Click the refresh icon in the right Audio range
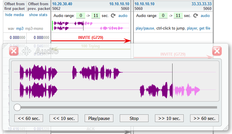 [x=195, y=16]
